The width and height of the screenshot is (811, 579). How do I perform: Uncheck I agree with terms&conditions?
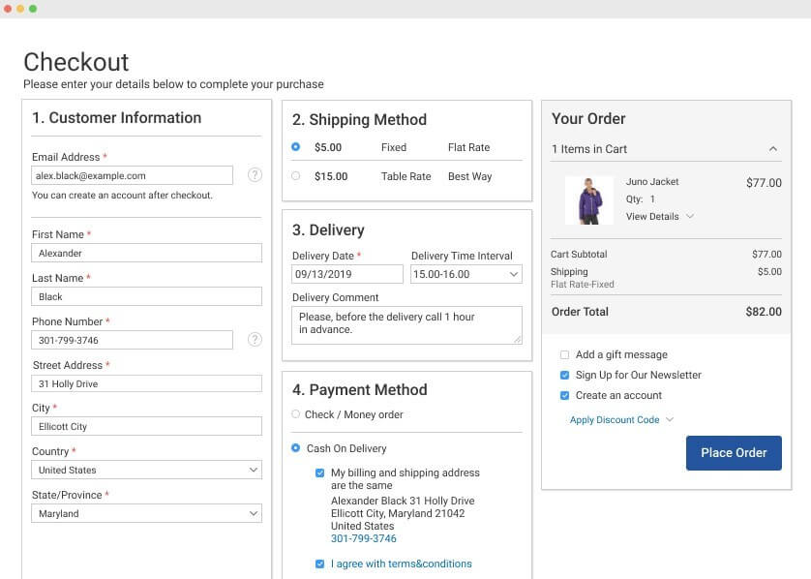point(319,564)
